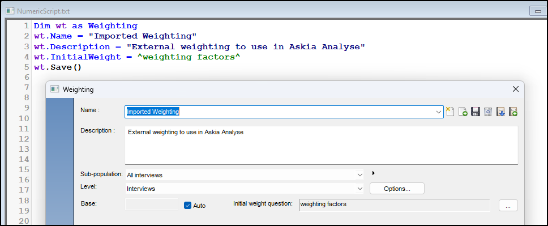
Task: Click inside the Description text area
Action: [x=321, y=145]
